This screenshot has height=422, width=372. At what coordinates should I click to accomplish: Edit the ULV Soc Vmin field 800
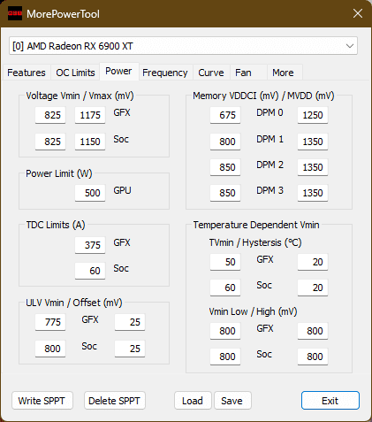(50, 349)
